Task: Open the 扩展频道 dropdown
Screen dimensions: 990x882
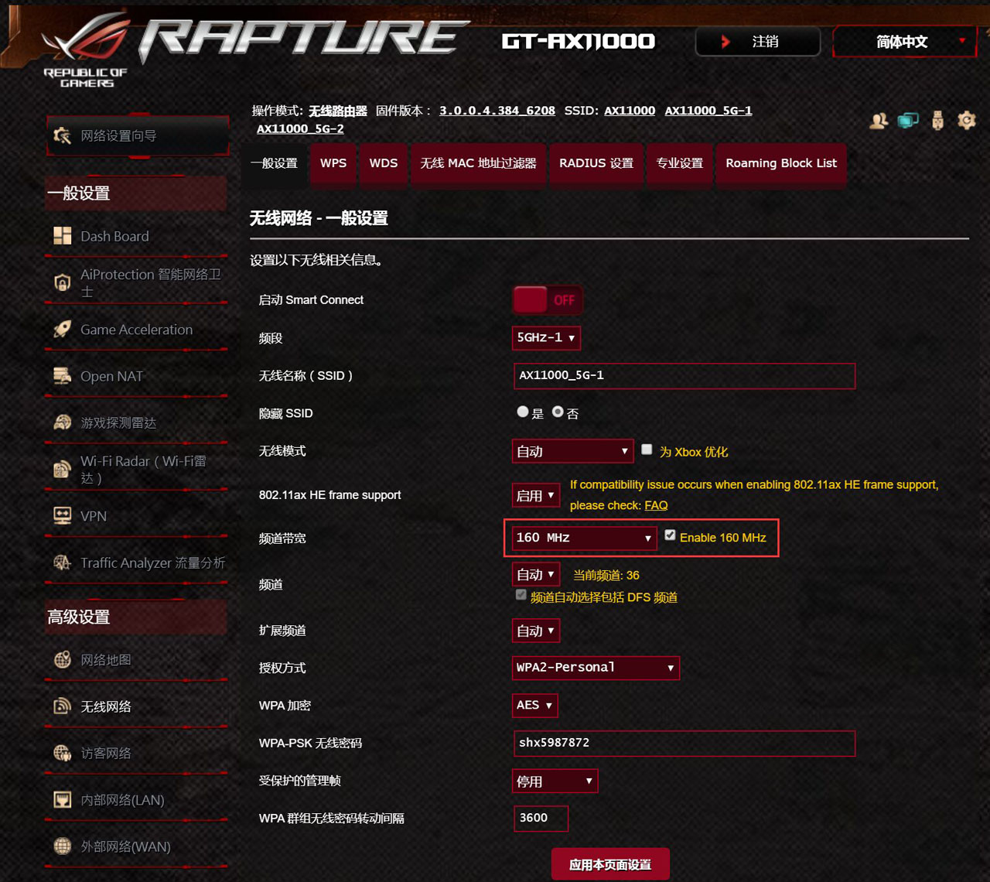Action: (536, 631)
